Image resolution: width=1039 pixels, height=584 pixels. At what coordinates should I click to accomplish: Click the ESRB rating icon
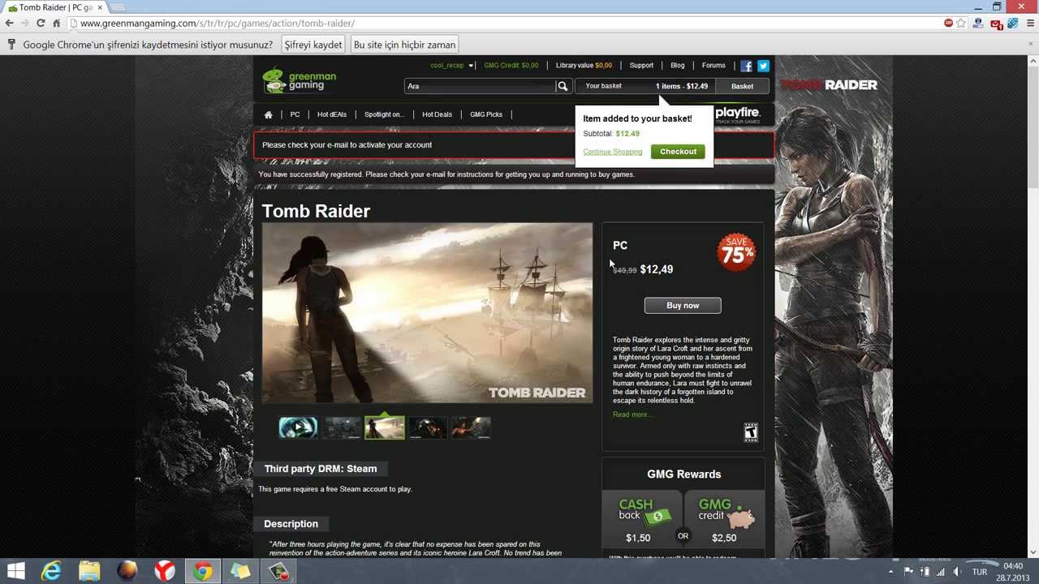[751, 432]
